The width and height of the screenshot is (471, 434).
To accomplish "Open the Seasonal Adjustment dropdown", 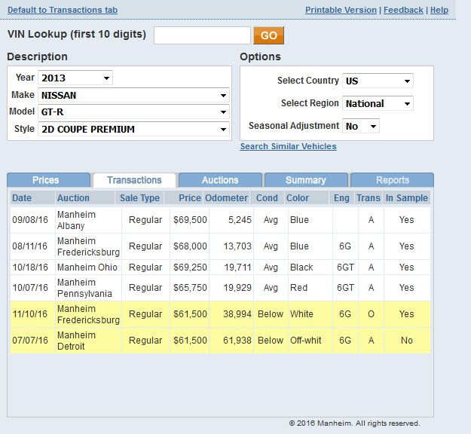I will click(361, 126).
